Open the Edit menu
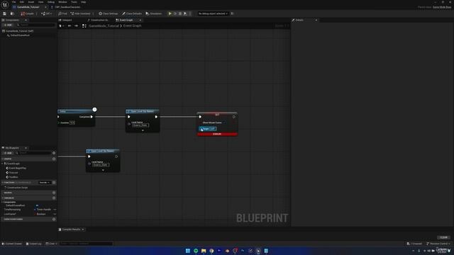The width and height of the screenshot is (454, 255). coord(22,2)
